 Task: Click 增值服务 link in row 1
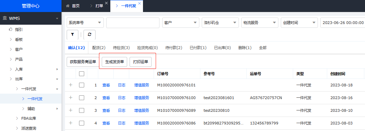(142, 85)
